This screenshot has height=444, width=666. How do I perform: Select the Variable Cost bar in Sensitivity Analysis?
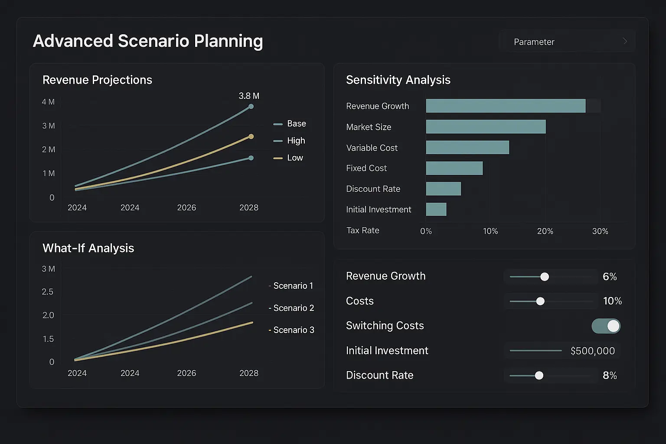467,147
